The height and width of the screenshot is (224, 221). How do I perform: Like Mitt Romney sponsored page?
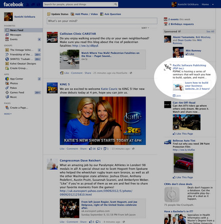[190, 54]
